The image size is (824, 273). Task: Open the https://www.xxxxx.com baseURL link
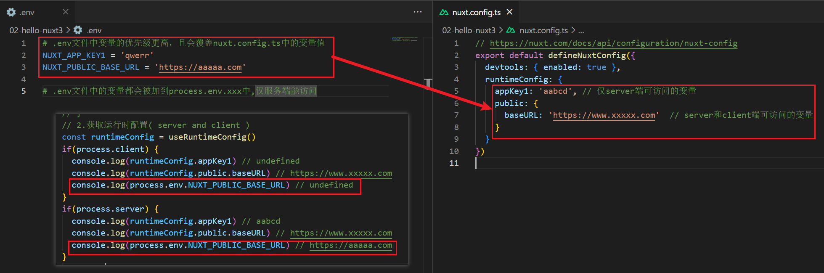tap(604, 115)
